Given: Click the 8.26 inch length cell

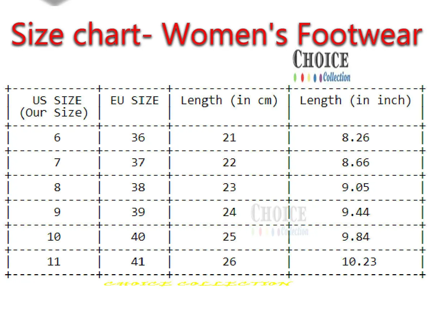Looking at the screenshot, I should (x=356, y=137).
